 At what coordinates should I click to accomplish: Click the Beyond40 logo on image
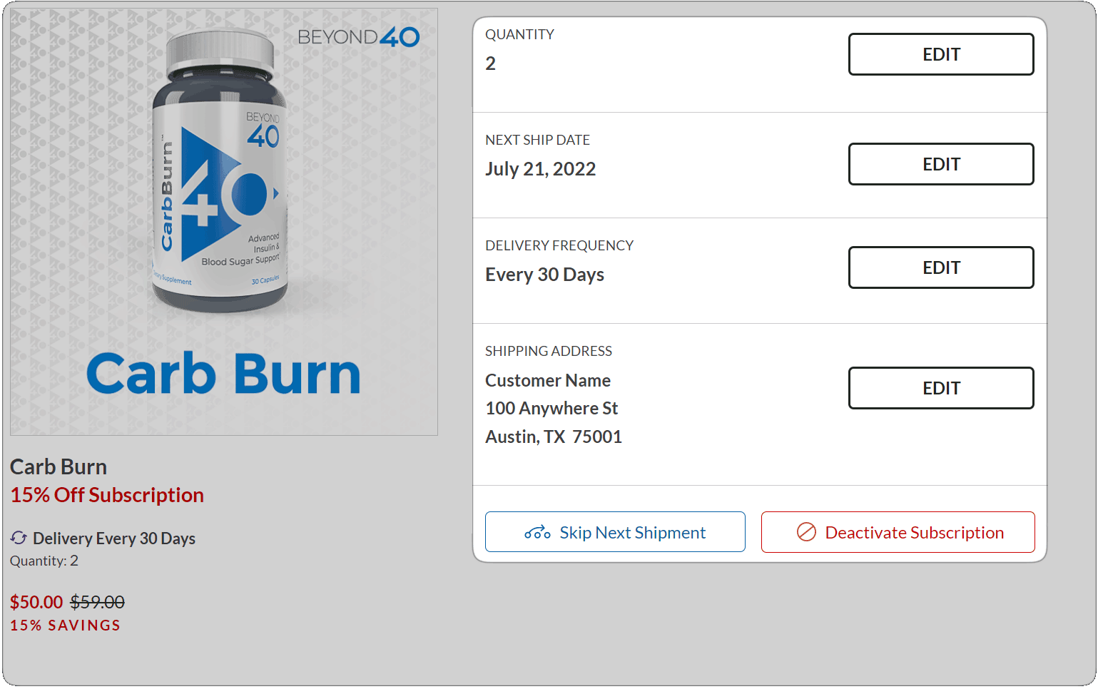click(x=358, y=37)
